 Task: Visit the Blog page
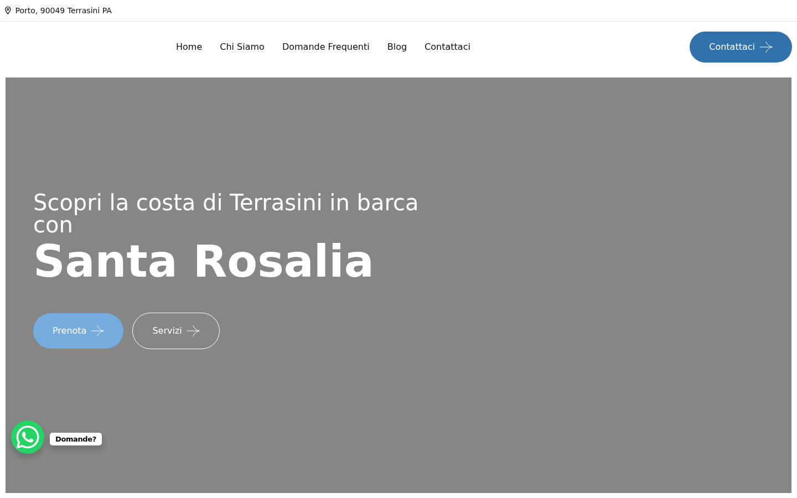pyautogui.click(x=397, y=47)
